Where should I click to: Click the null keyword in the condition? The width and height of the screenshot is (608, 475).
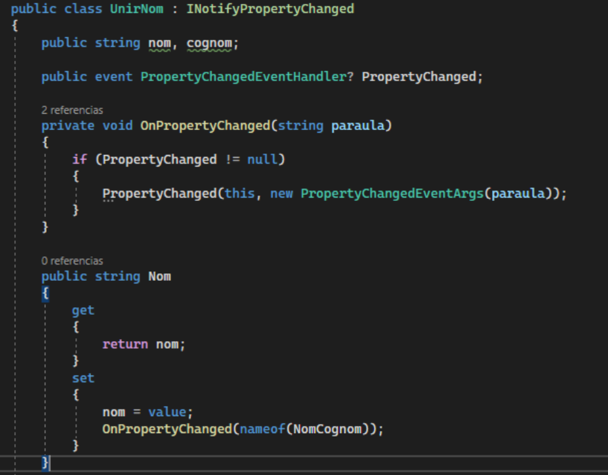[262, 160]
